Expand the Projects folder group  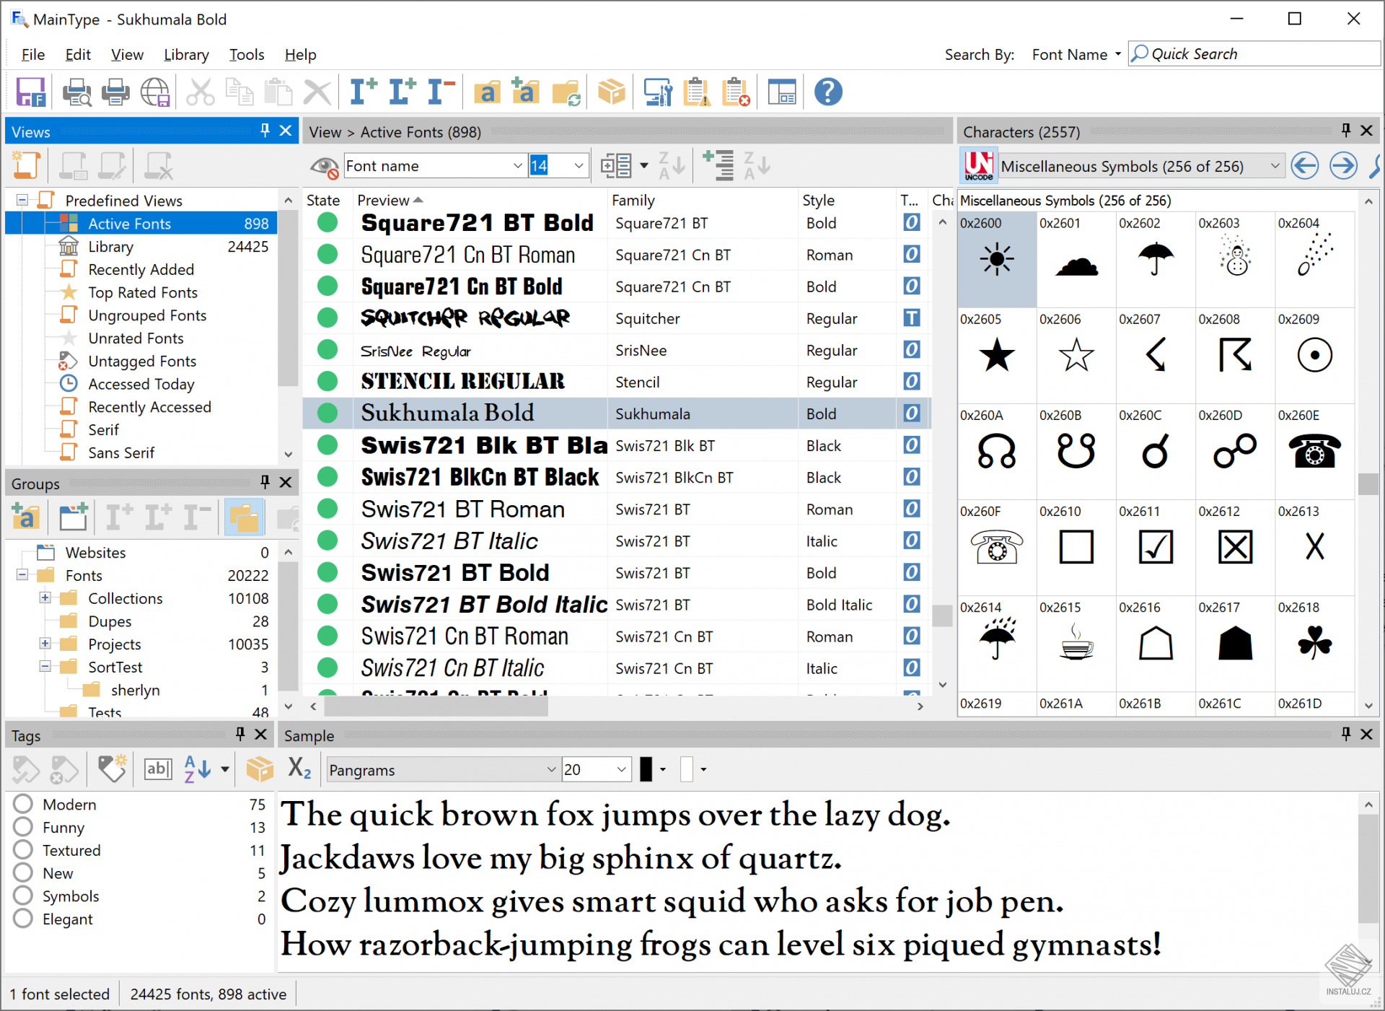pos(43,643)
